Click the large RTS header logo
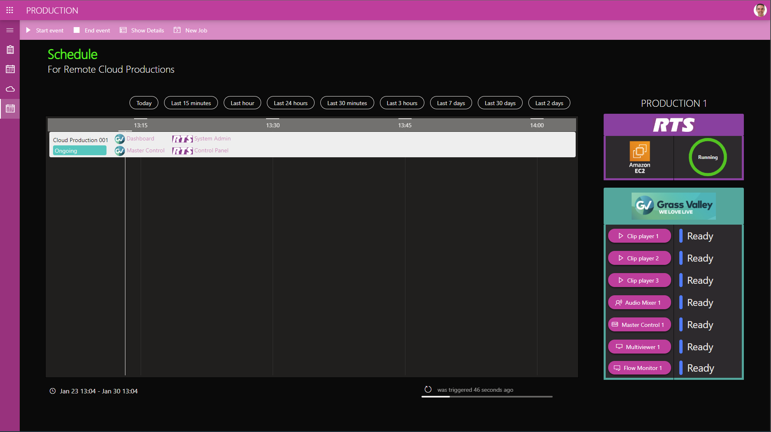Screen dimensions: 771x432 tap(674, 125)
